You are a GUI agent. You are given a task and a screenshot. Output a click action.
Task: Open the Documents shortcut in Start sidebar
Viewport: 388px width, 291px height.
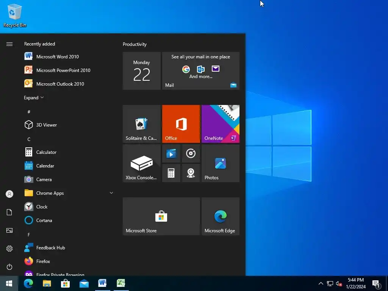(x=9, y=212)
